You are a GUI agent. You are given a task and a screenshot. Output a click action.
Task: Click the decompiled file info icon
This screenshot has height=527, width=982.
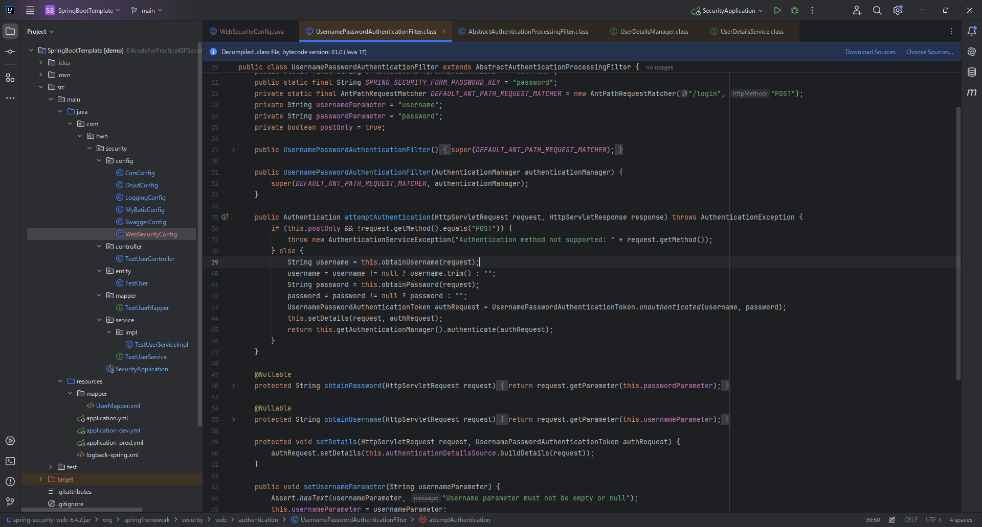pyautogui.click(x=213, y=52)
